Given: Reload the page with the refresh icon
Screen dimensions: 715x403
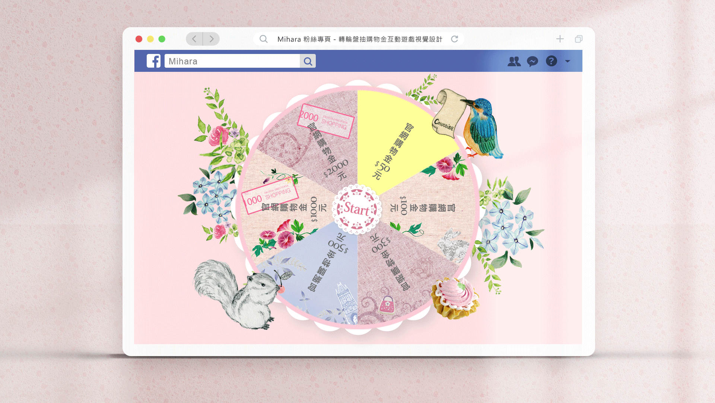Looking at the screenshot, I should pyautogui.click(x=454, y=39).
